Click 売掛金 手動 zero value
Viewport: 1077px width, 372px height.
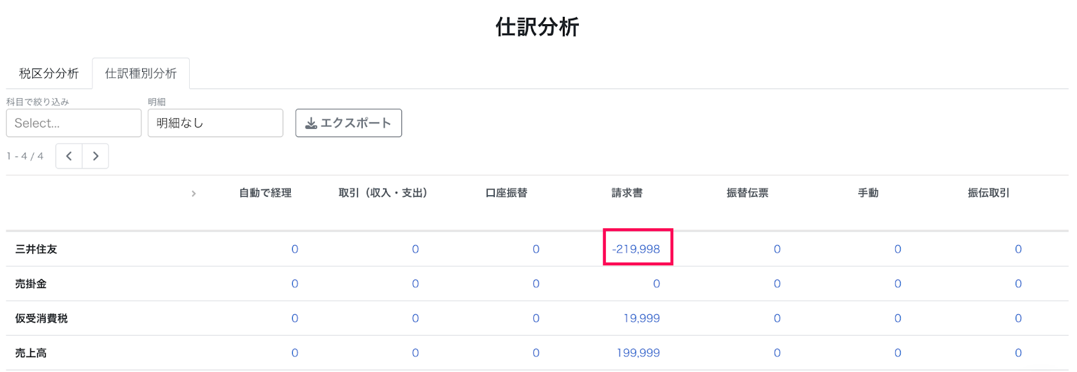(897, 284)
